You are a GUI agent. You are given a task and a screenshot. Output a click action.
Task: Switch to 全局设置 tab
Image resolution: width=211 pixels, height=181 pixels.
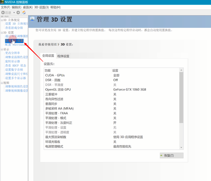pos(48,56)
